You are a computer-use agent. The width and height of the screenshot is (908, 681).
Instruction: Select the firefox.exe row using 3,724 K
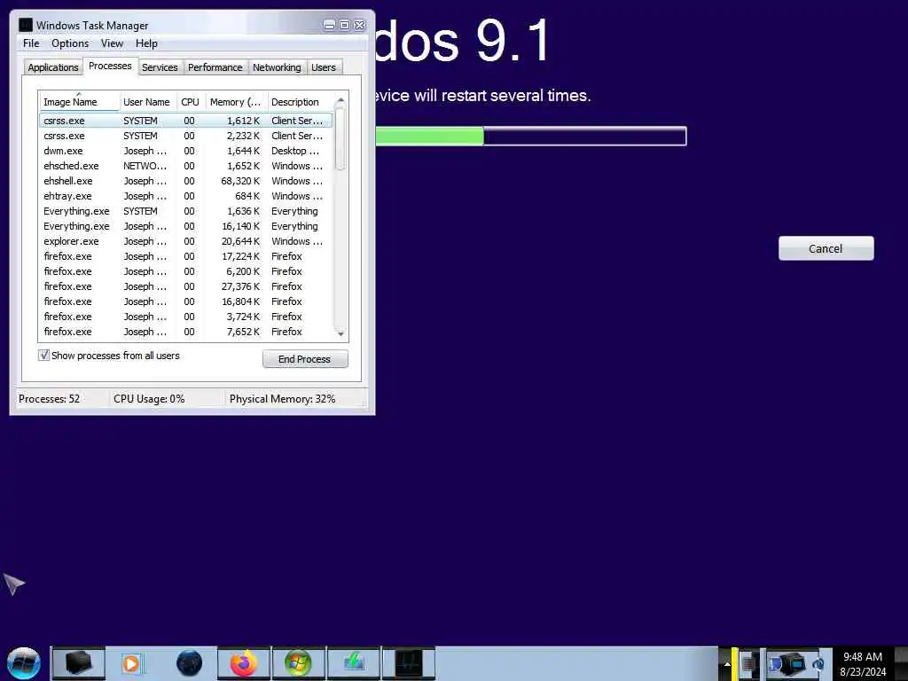186,317
